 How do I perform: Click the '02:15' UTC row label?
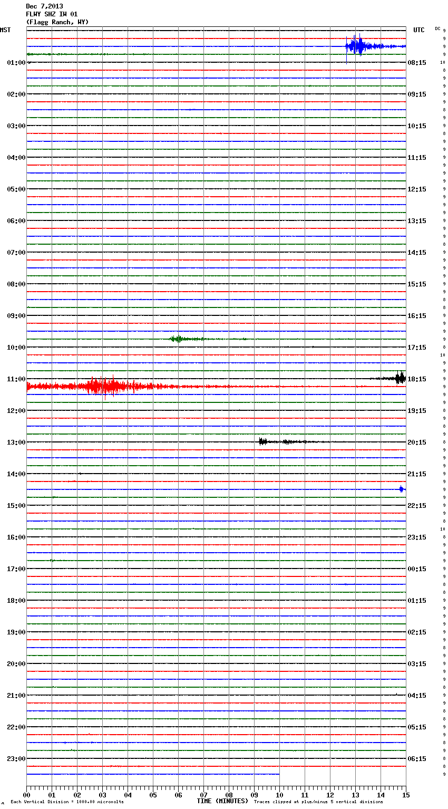[x=417, y=632]
